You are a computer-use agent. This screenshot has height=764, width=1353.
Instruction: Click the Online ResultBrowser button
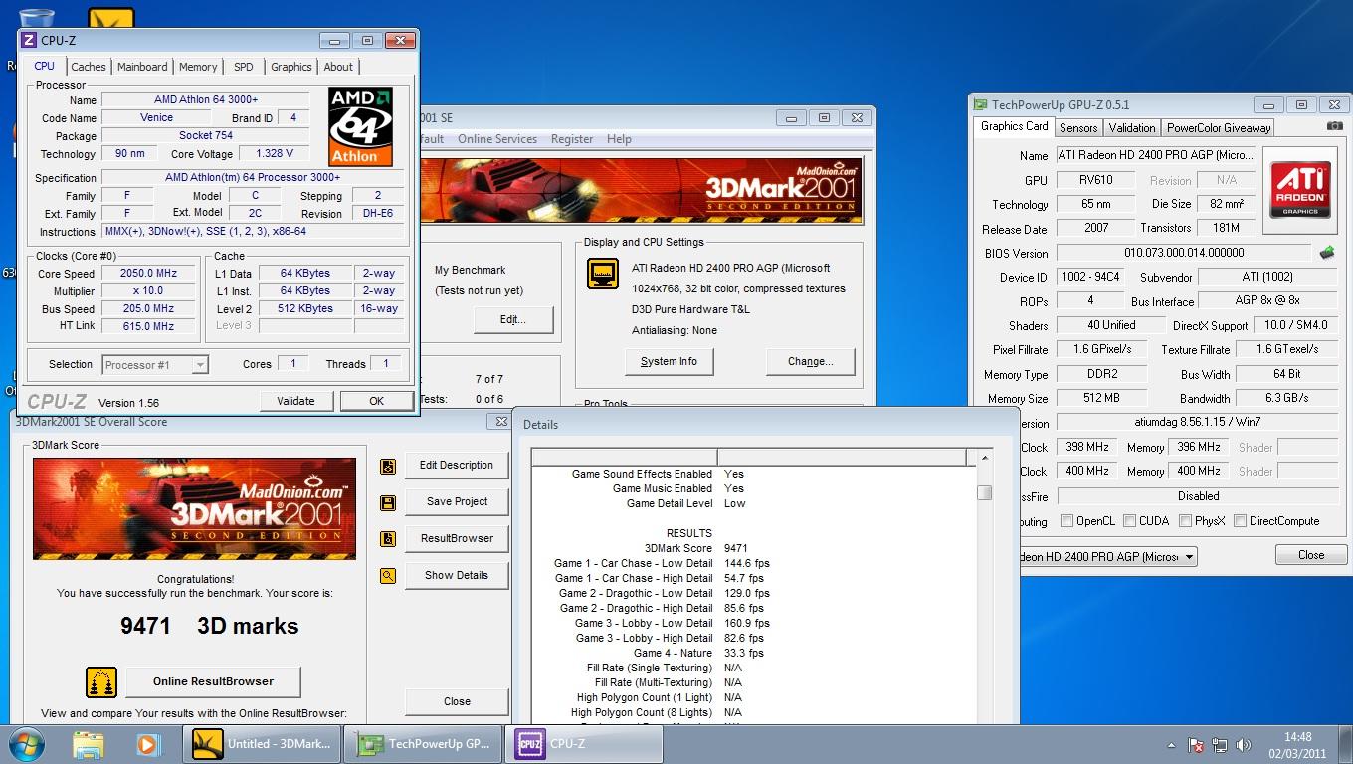(x=213, y=682)
